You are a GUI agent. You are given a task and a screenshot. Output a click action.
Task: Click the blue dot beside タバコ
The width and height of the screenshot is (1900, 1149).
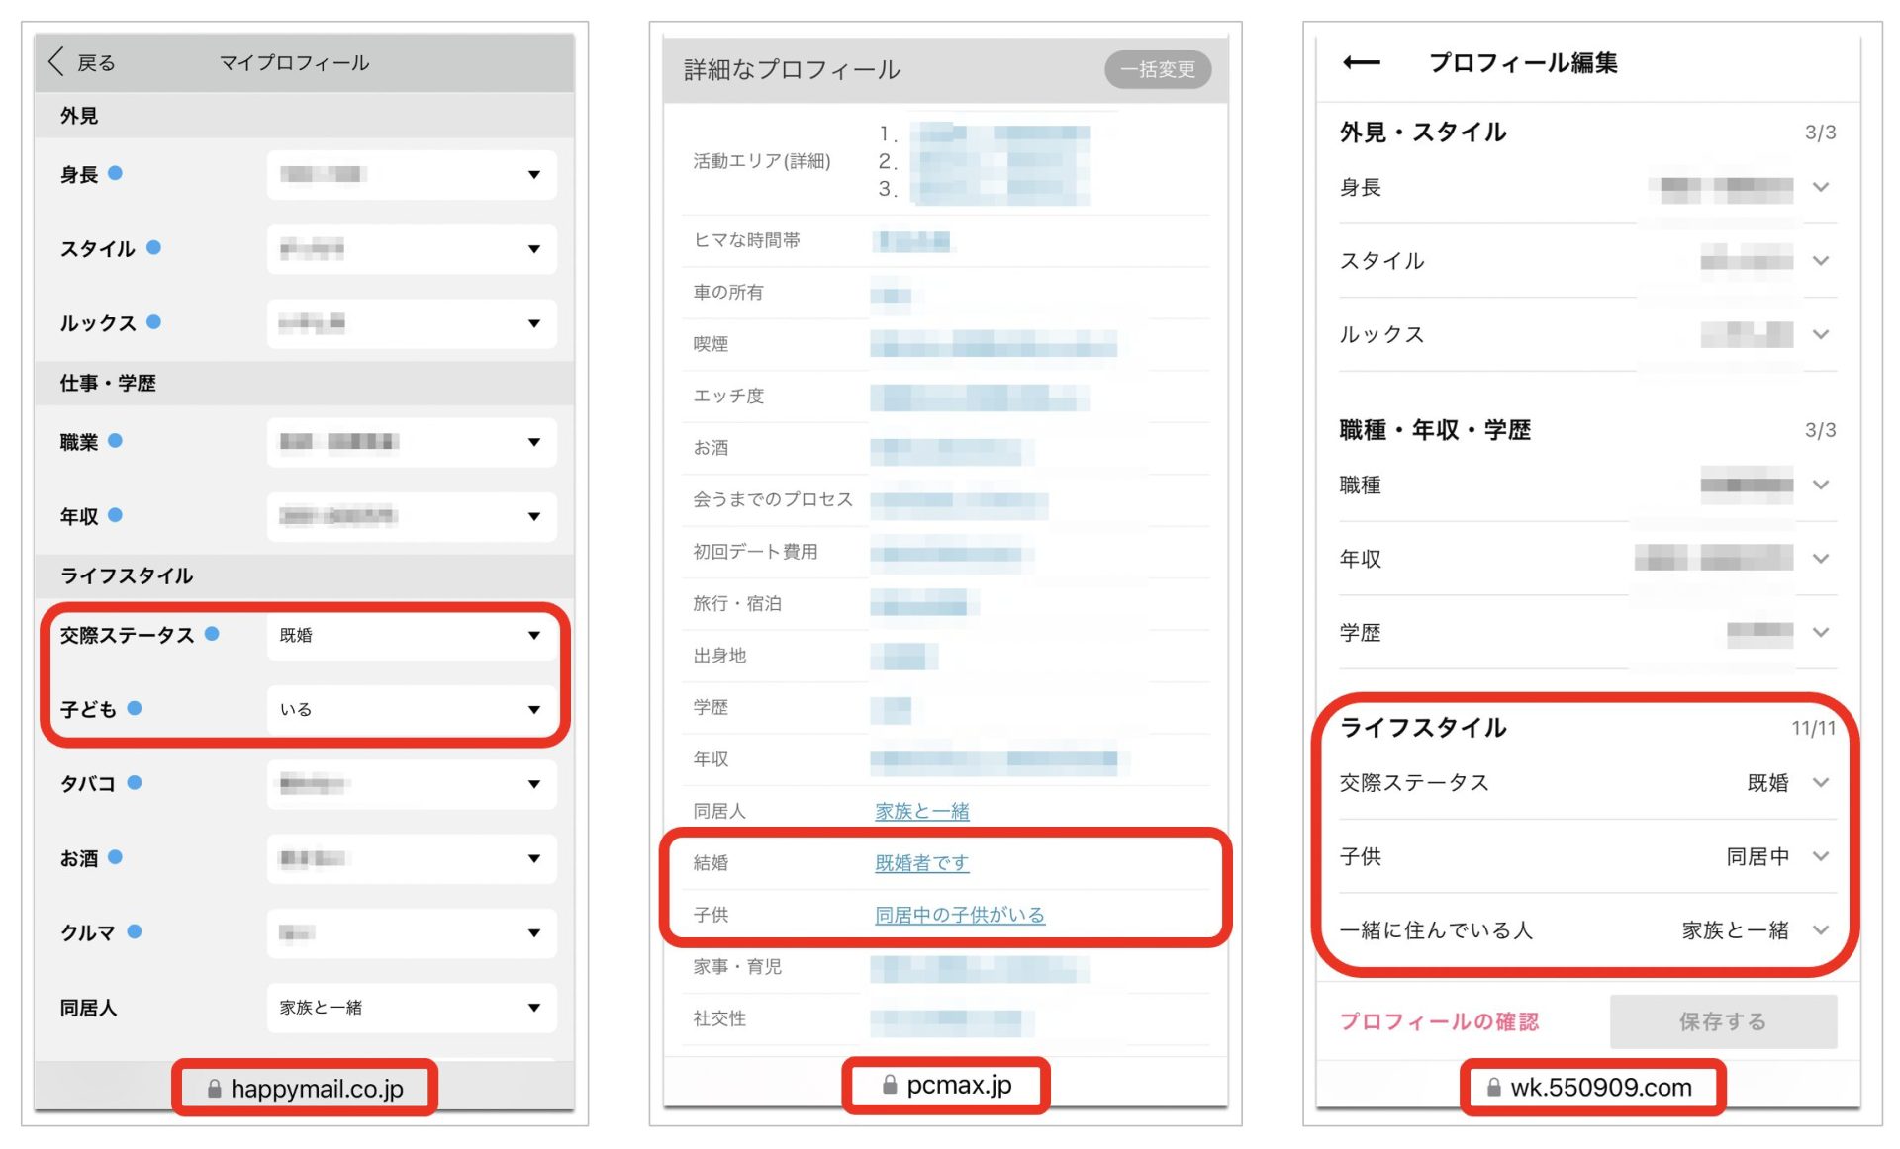point(135,782)
